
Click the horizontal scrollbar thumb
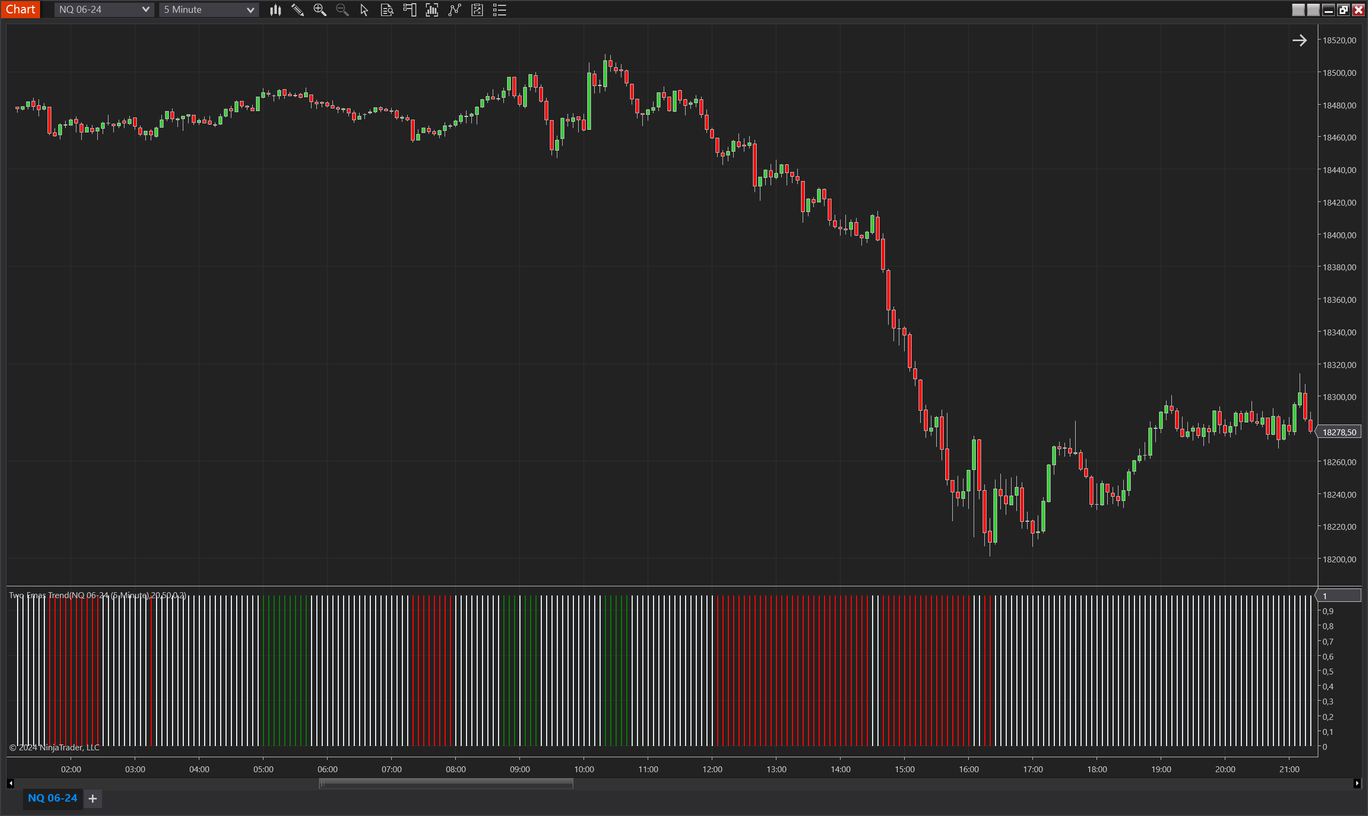click(446, 783)
